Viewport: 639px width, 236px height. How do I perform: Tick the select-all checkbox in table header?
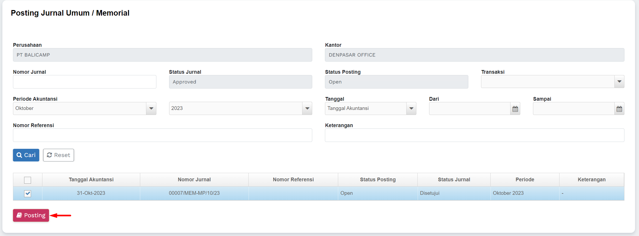pyautogui.click(x=28, y=180)
